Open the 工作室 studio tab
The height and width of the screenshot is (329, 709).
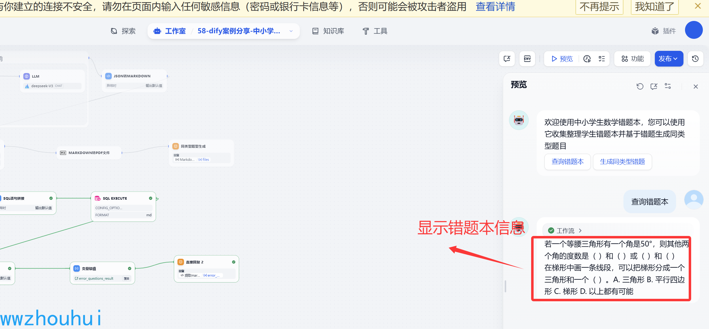click(x=170, y=31)
